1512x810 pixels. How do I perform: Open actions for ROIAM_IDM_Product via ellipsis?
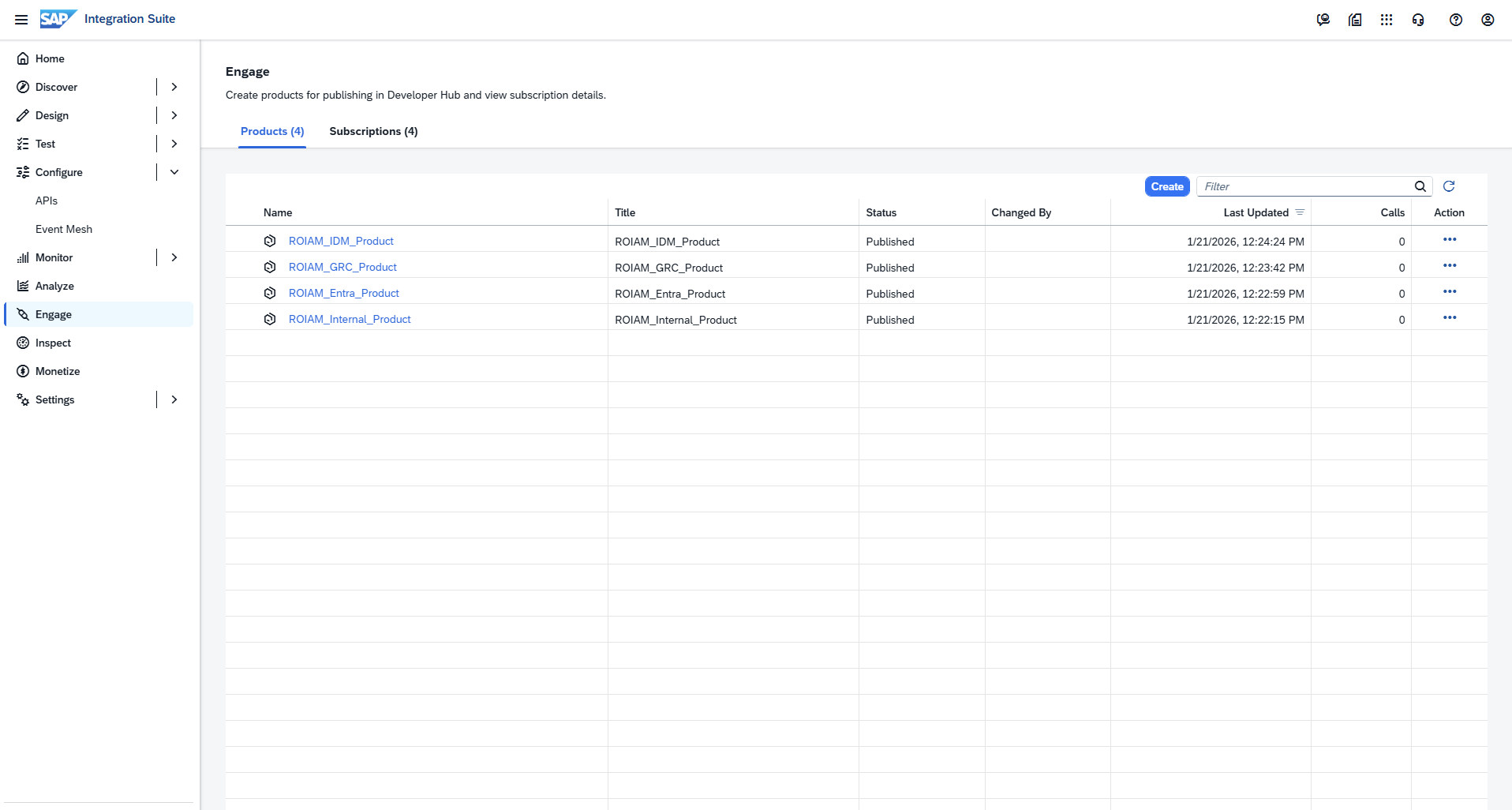pos(1450,239)
